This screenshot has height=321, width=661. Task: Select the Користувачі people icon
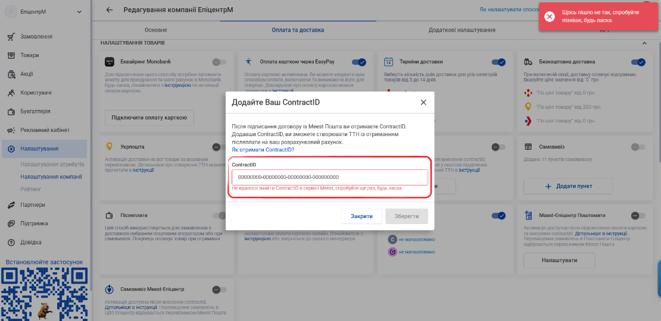coord(11,93)
